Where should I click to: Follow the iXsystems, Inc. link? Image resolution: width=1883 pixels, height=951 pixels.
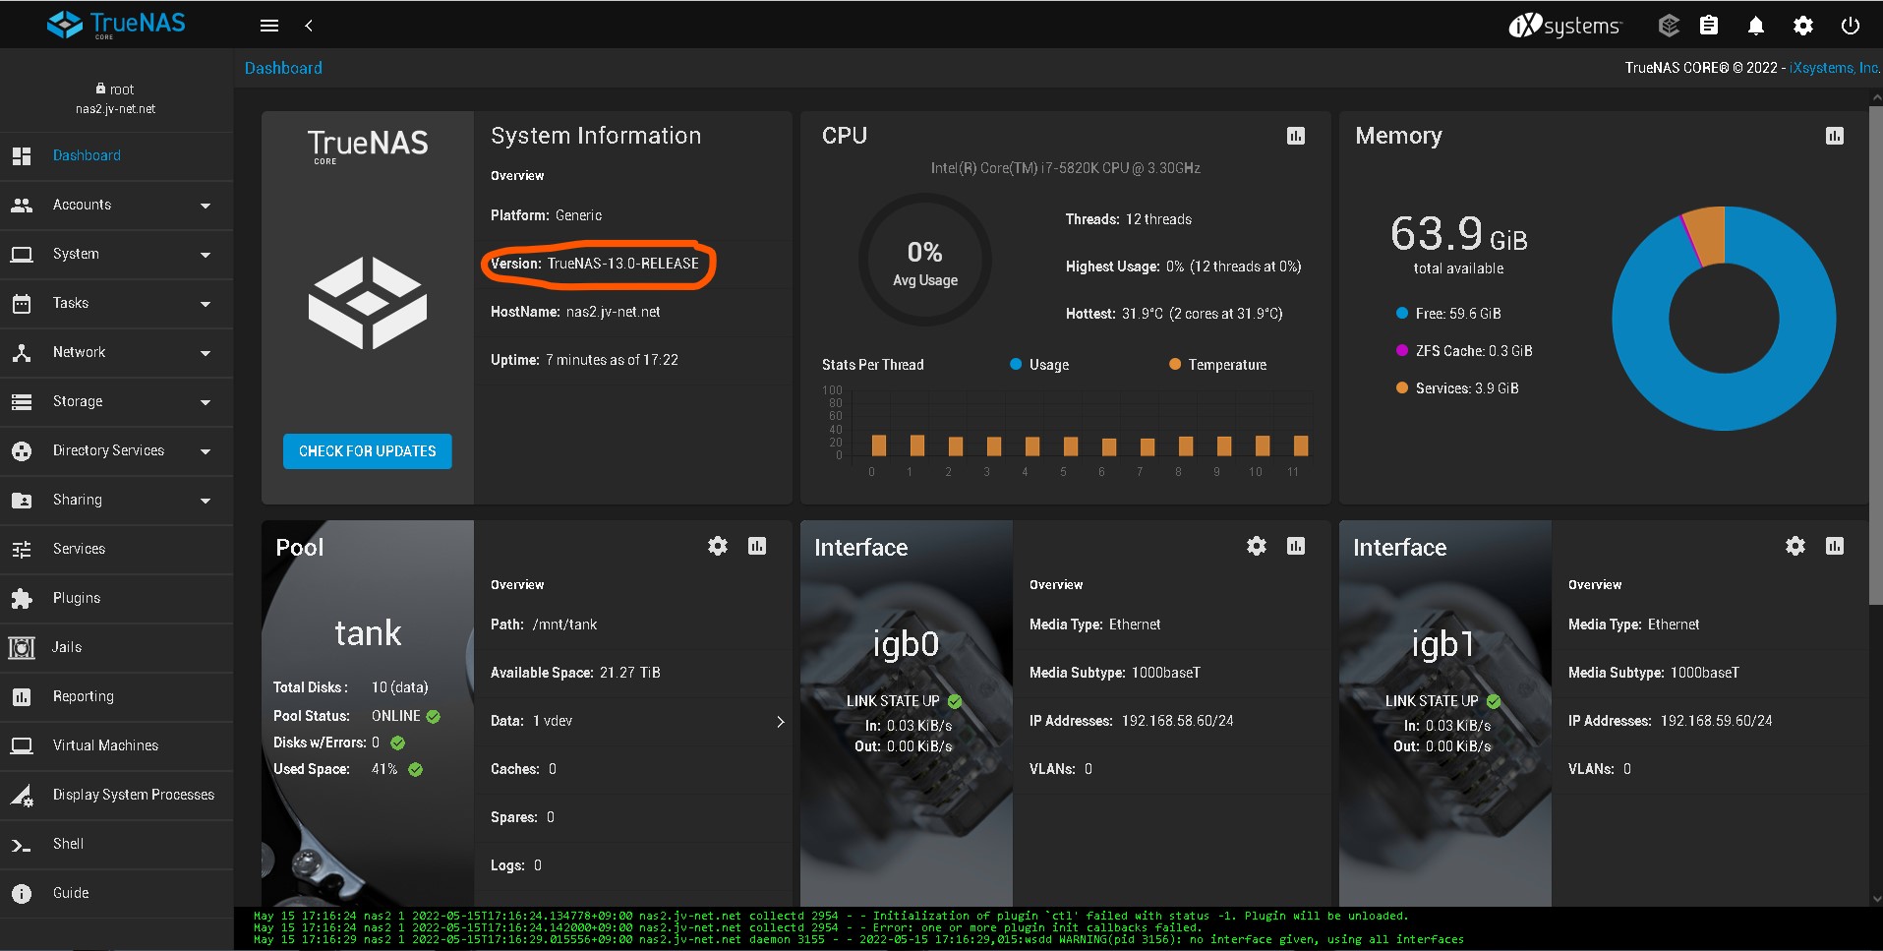coord(1835,68)
